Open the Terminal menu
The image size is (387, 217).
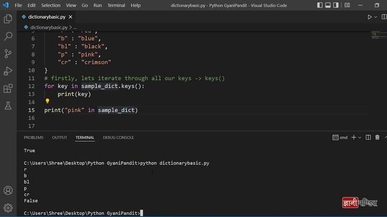pyautogui.click(x=116, y=5)
